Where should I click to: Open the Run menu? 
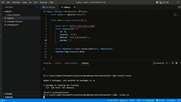[x=36, y=2]
